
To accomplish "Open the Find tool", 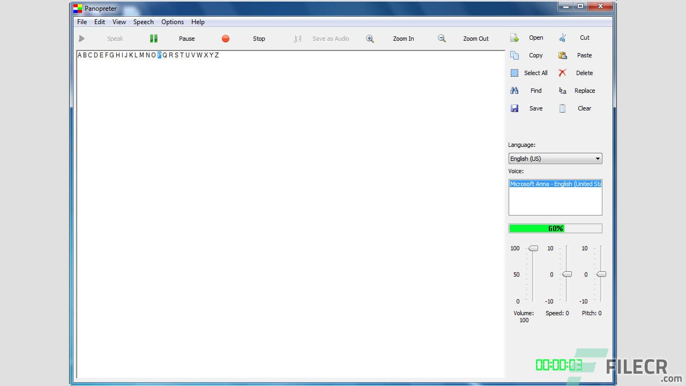I will click(x=514, y=90).
